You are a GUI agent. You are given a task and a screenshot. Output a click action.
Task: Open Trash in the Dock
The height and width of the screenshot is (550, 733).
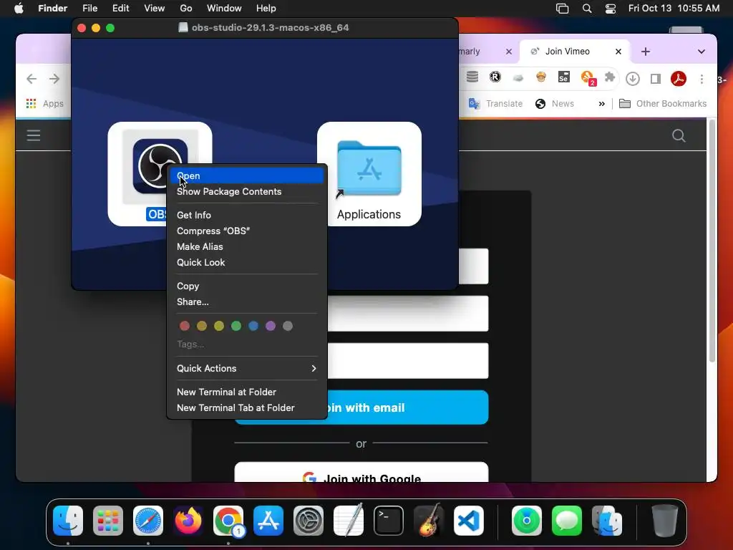[665, 521]
